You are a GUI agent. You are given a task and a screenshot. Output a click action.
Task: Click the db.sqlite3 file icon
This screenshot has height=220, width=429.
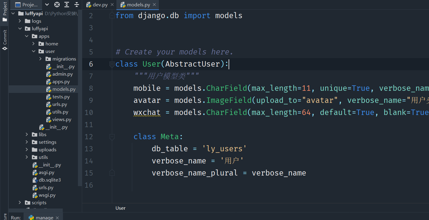pos(35,180)
